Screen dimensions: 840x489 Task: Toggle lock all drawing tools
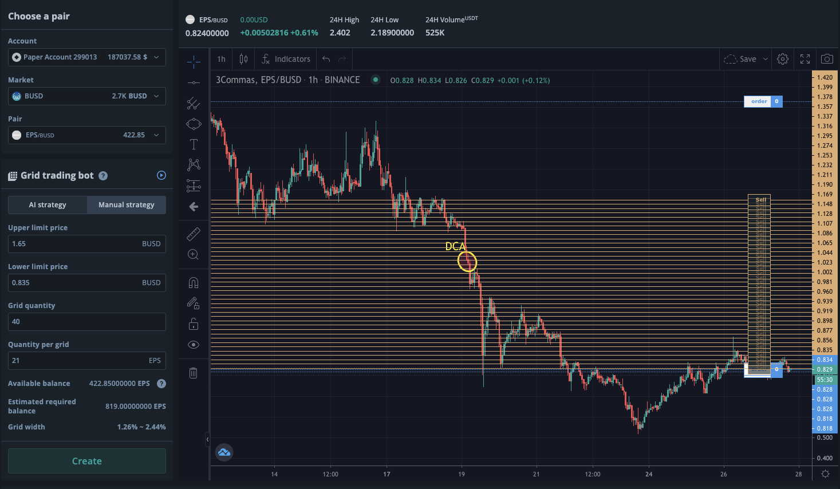pos(194,324)
